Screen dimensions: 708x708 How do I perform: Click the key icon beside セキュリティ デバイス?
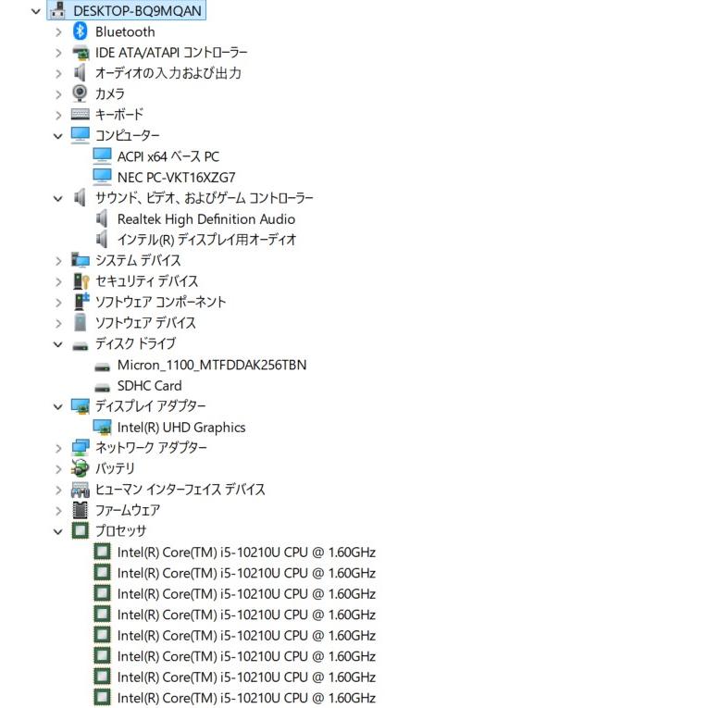click(x=81, y=280)
